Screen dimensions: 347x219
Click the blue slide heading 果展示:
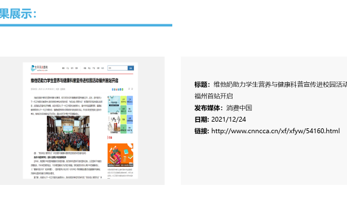click(18, 14)
